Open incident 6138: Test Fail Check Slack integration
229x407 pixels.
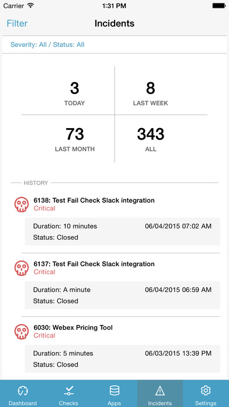tap(94, 201)
